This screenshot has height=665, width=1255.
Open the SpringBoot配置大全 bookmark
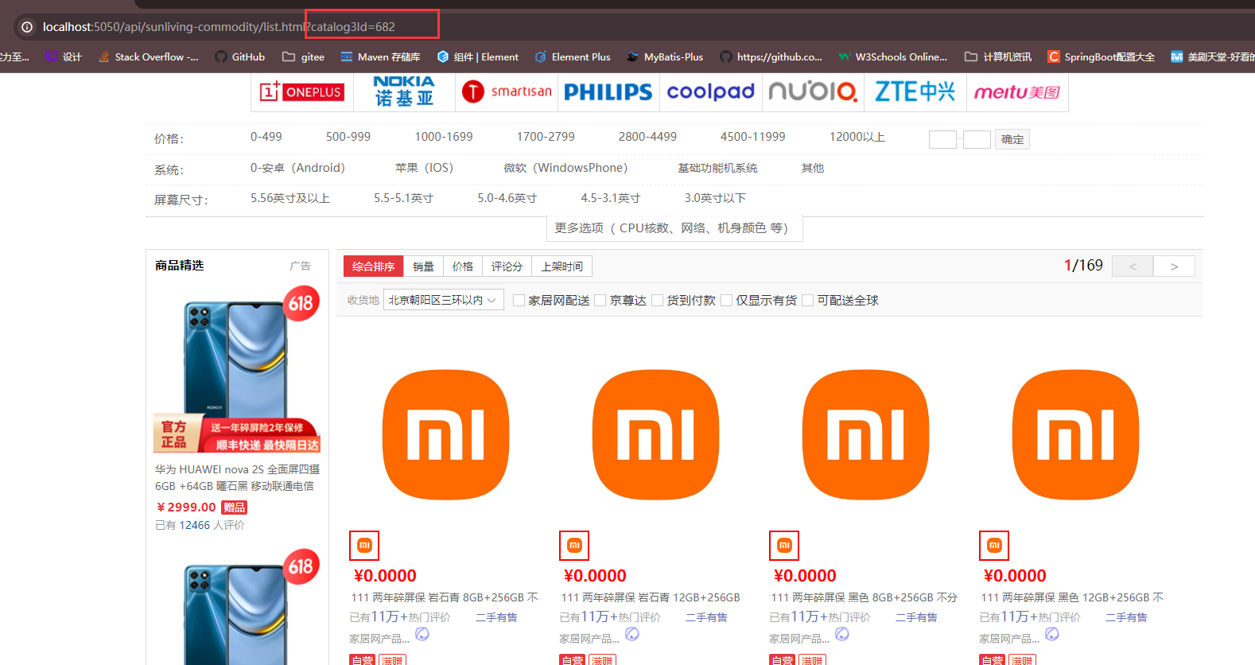coord(1101,56)
